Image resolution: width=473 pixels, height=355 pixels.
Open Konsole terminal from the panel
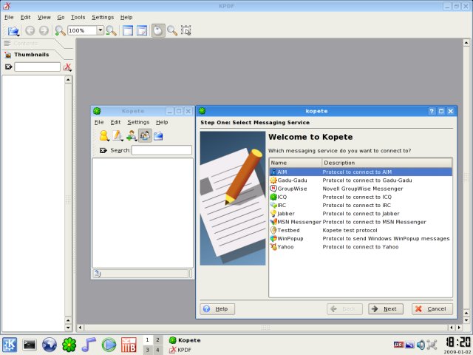[30, 344]
